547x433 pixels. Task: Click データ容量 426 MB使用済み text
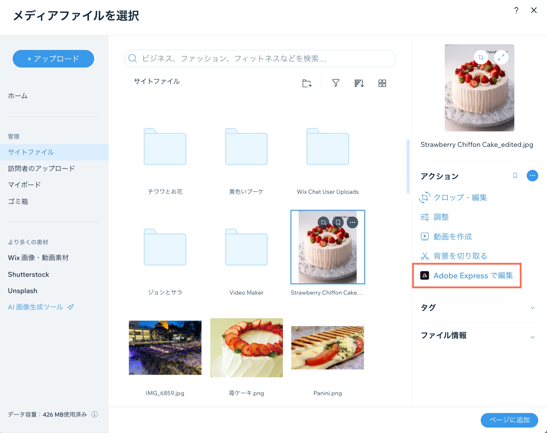(x=47, y=415)
